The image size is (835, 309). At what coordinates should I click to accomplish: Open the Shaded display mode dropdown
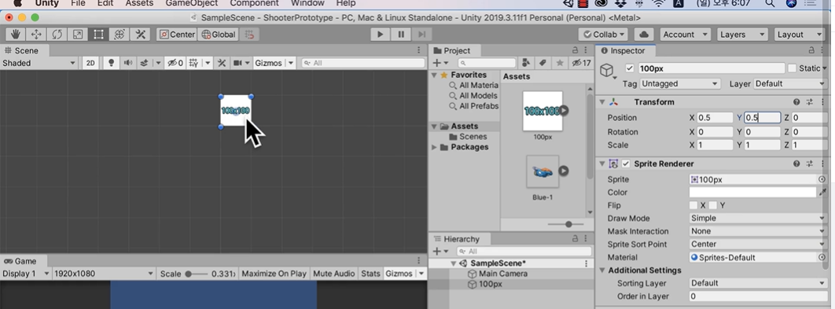pos(39,63)
